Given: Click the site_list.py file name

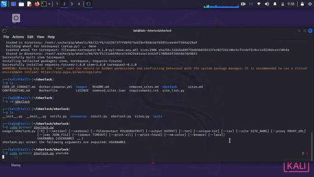Looking at the screenshot, I should pyautogui.click(x=173, y=90).
